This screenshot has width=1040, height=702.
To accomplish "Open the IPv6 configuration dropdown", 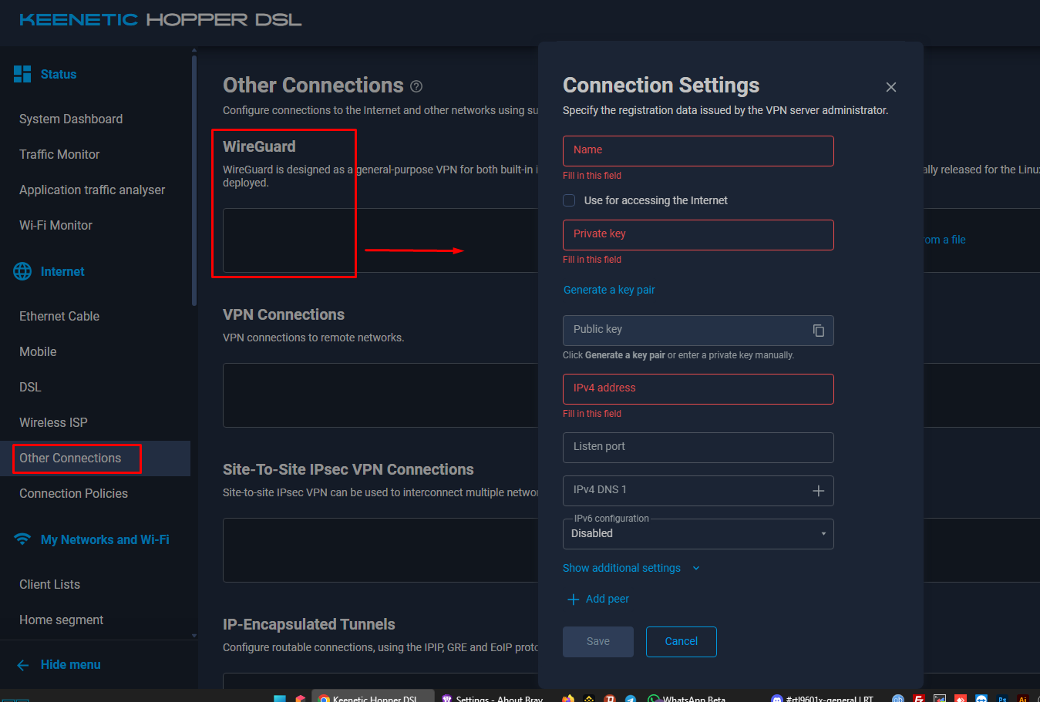I will click(x=698, y=533).
